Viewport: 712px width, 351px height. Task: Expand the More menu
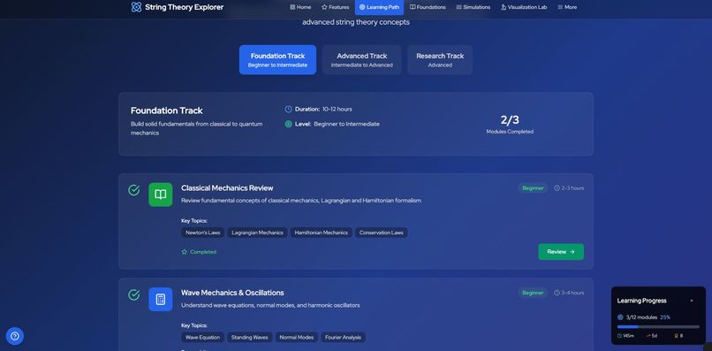[568, 7]
